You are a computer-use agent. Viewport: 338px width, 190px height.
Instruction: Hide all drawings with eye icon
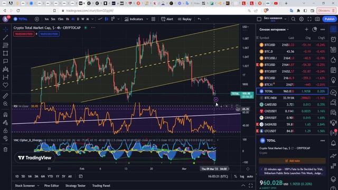[x=5, y=138]
